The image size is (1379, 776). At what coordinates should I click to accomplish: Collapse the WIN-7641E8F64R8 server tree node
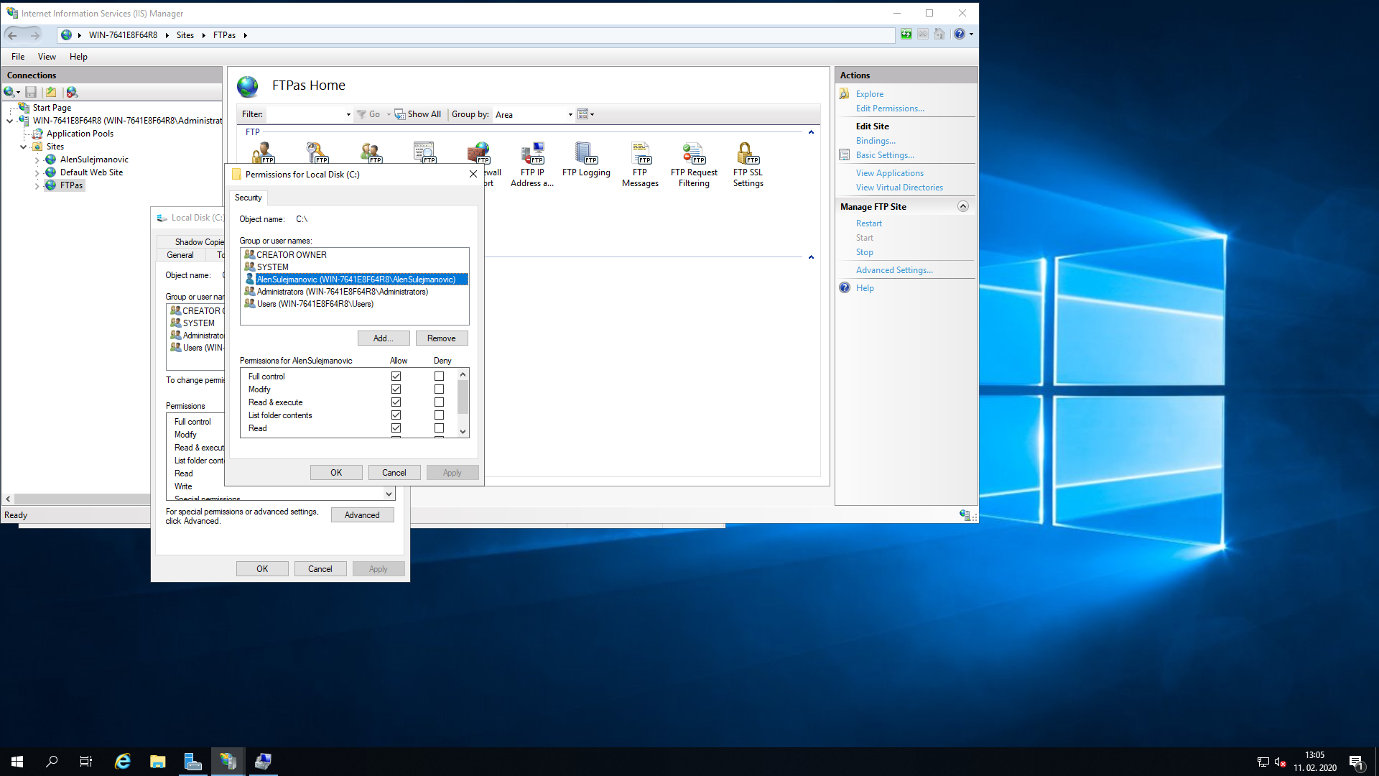point(10,121)
